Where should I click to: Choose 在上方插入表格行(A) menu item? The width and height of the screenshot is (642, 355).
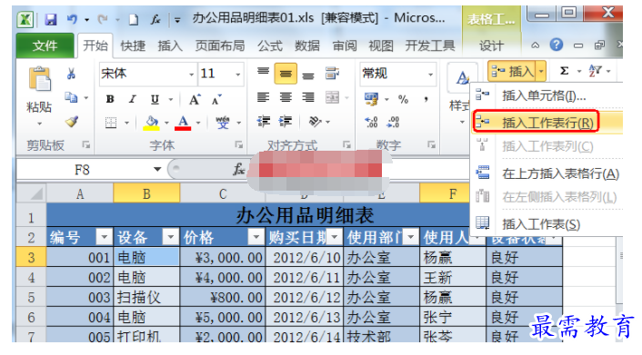547,173
